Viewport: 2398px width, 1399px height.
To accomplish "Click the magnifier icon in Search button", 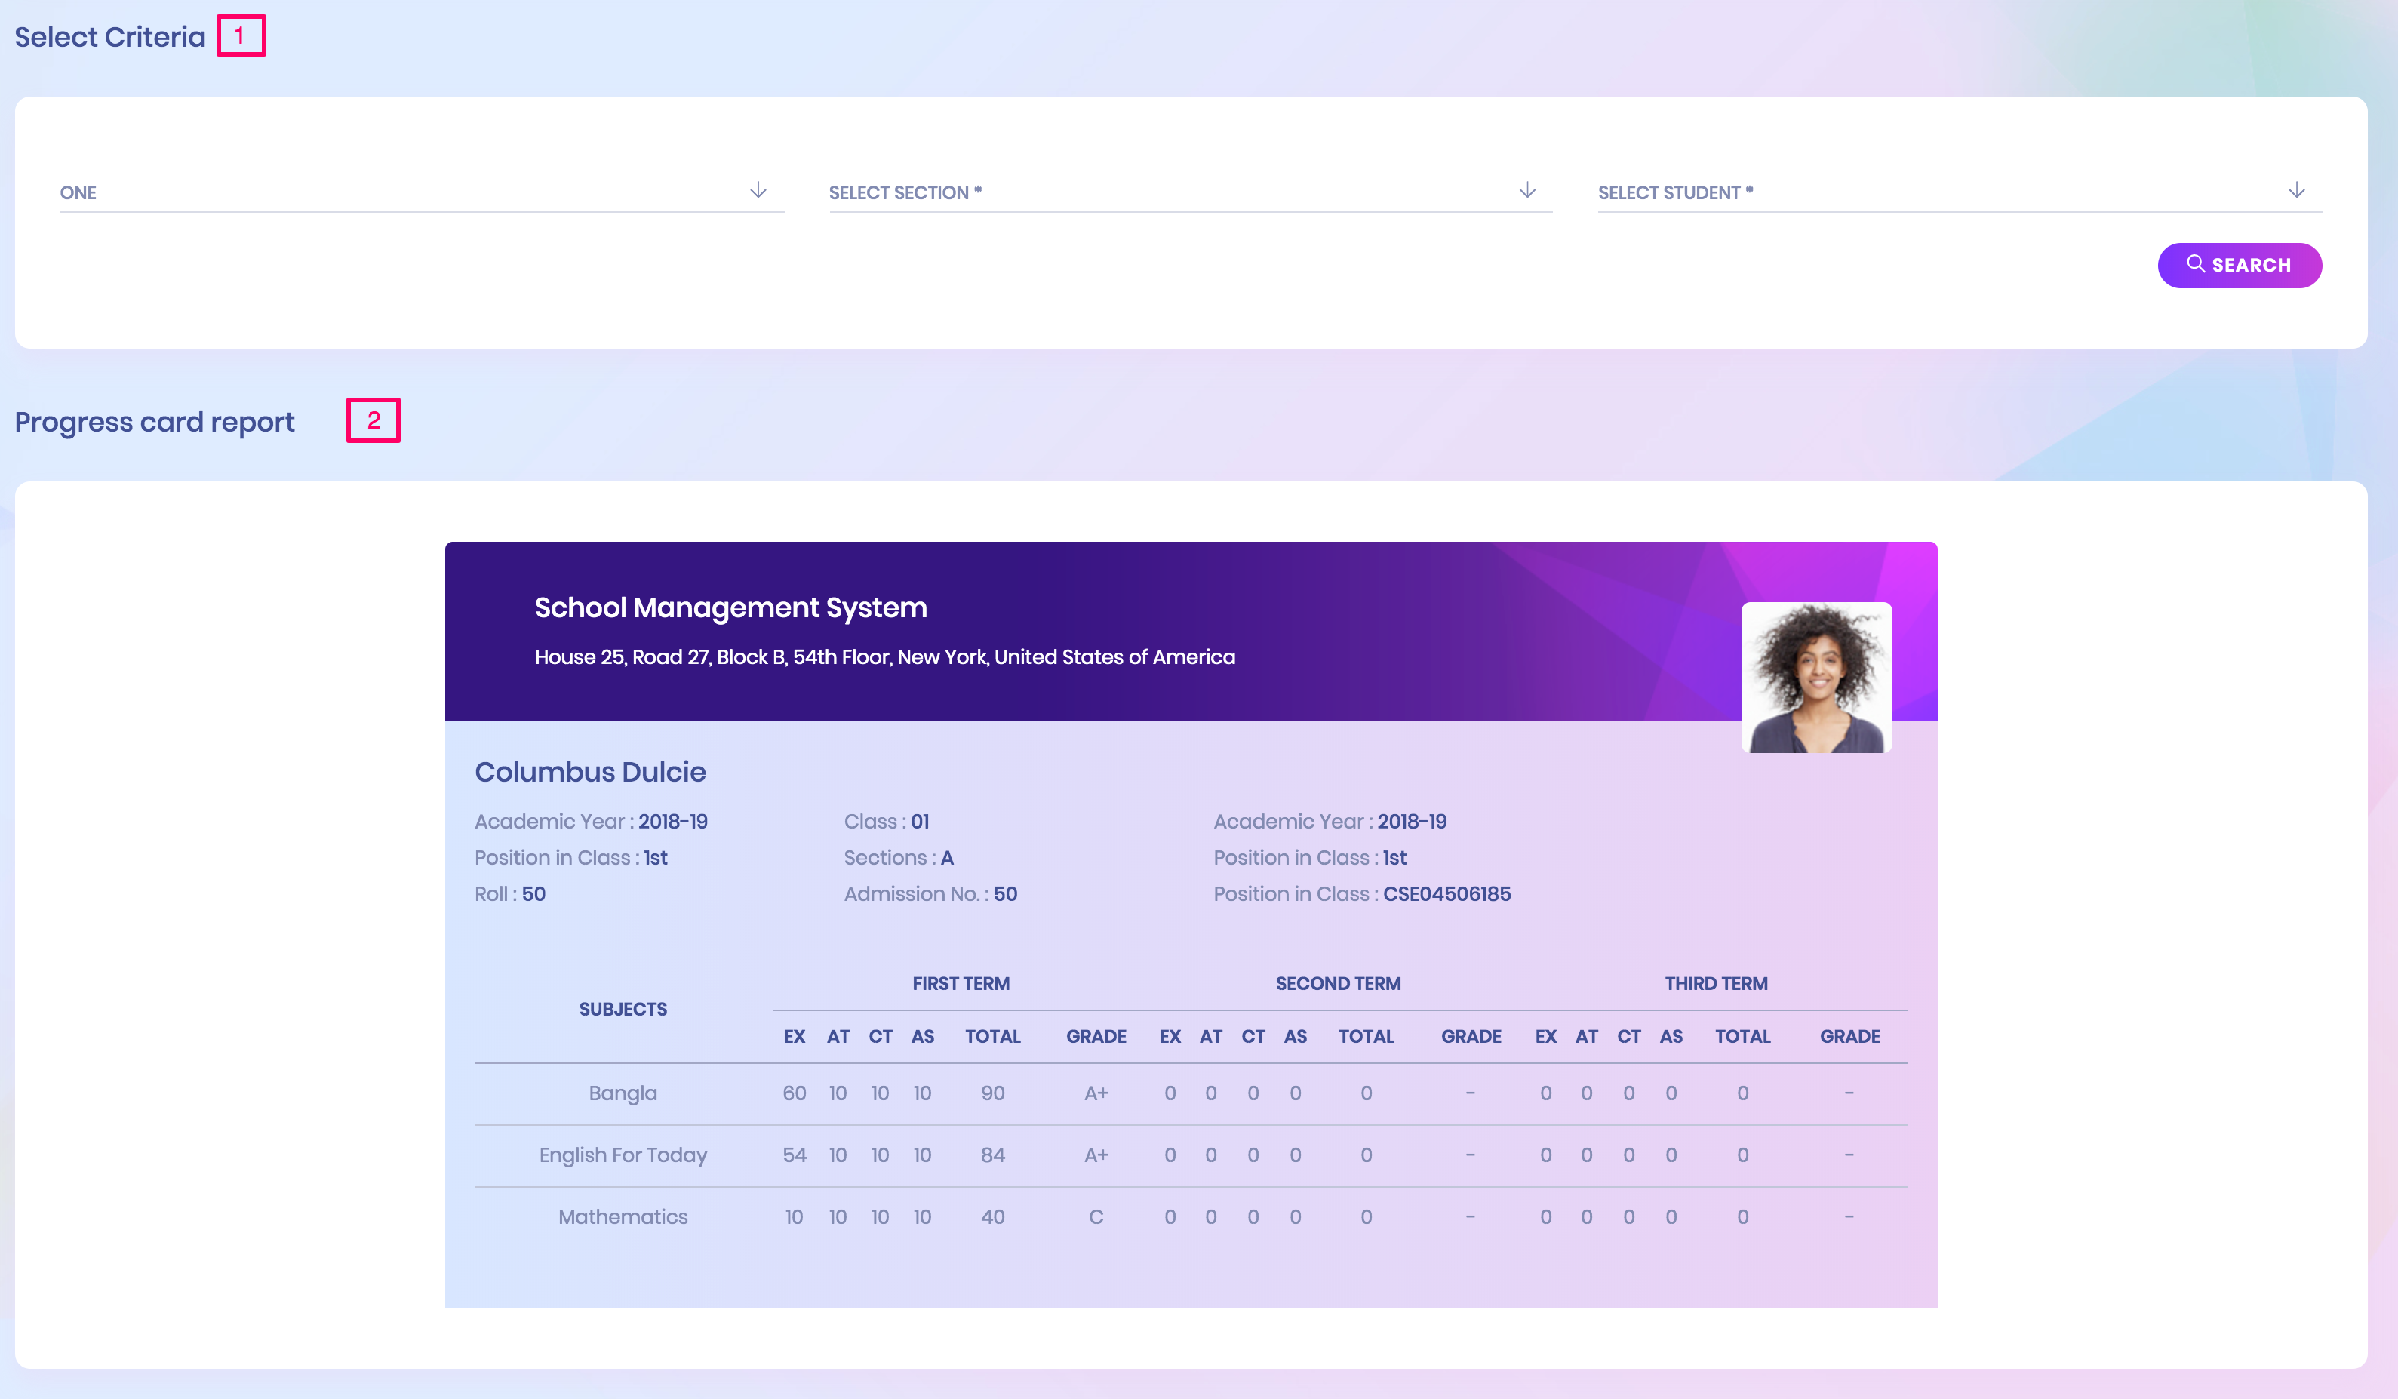I will click(x=2194, y=263).
